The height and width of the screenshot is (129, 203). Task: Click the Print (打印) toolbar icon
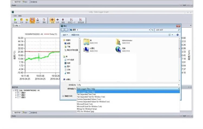(x=38, y=21)
